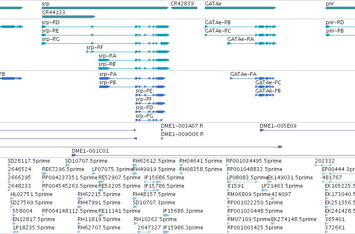
Task: Click transcript GATAe-RC
Action: click(x=240, y=35)
